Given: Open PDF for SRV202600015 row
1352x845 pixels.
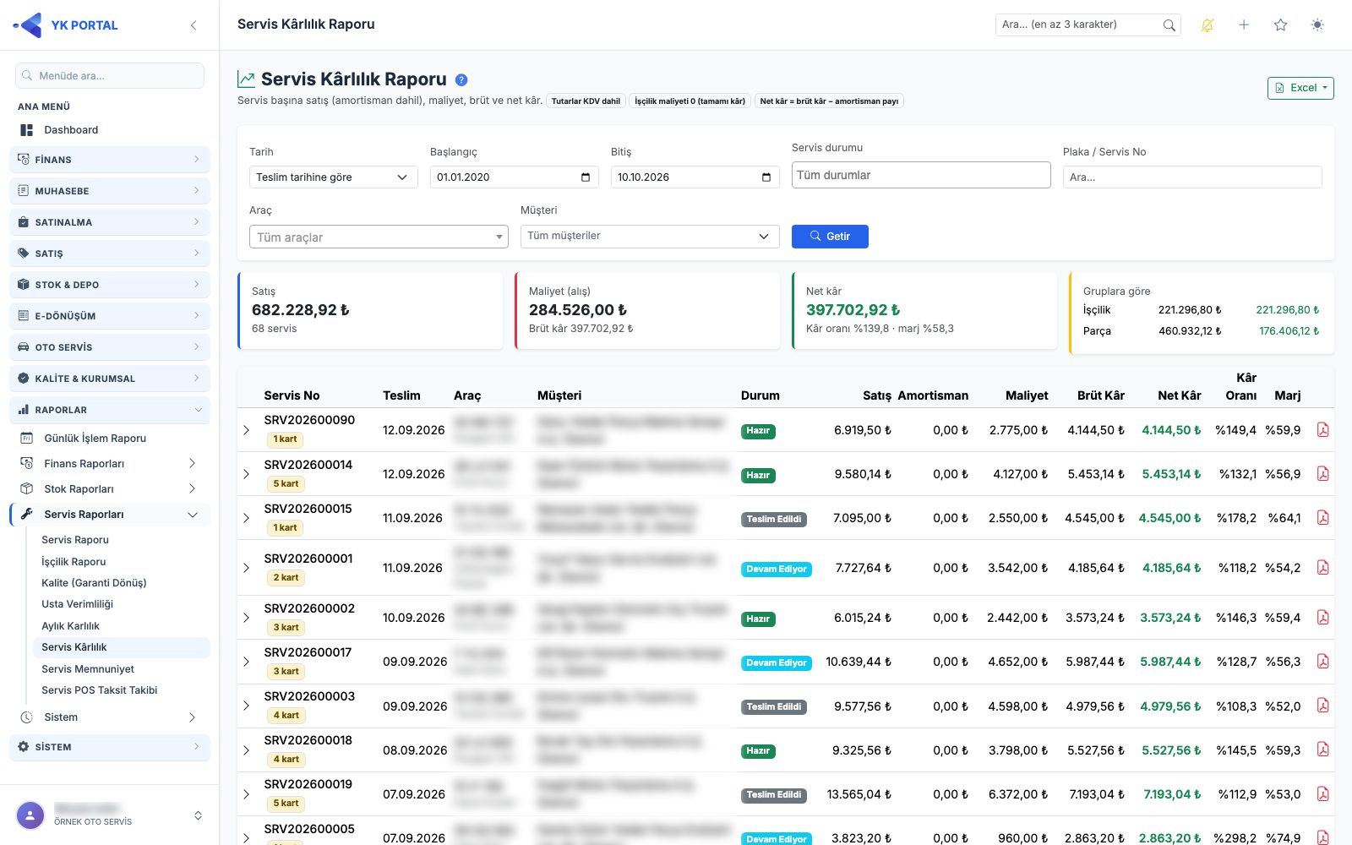Looking at the screenshot, I should 1322,518.
